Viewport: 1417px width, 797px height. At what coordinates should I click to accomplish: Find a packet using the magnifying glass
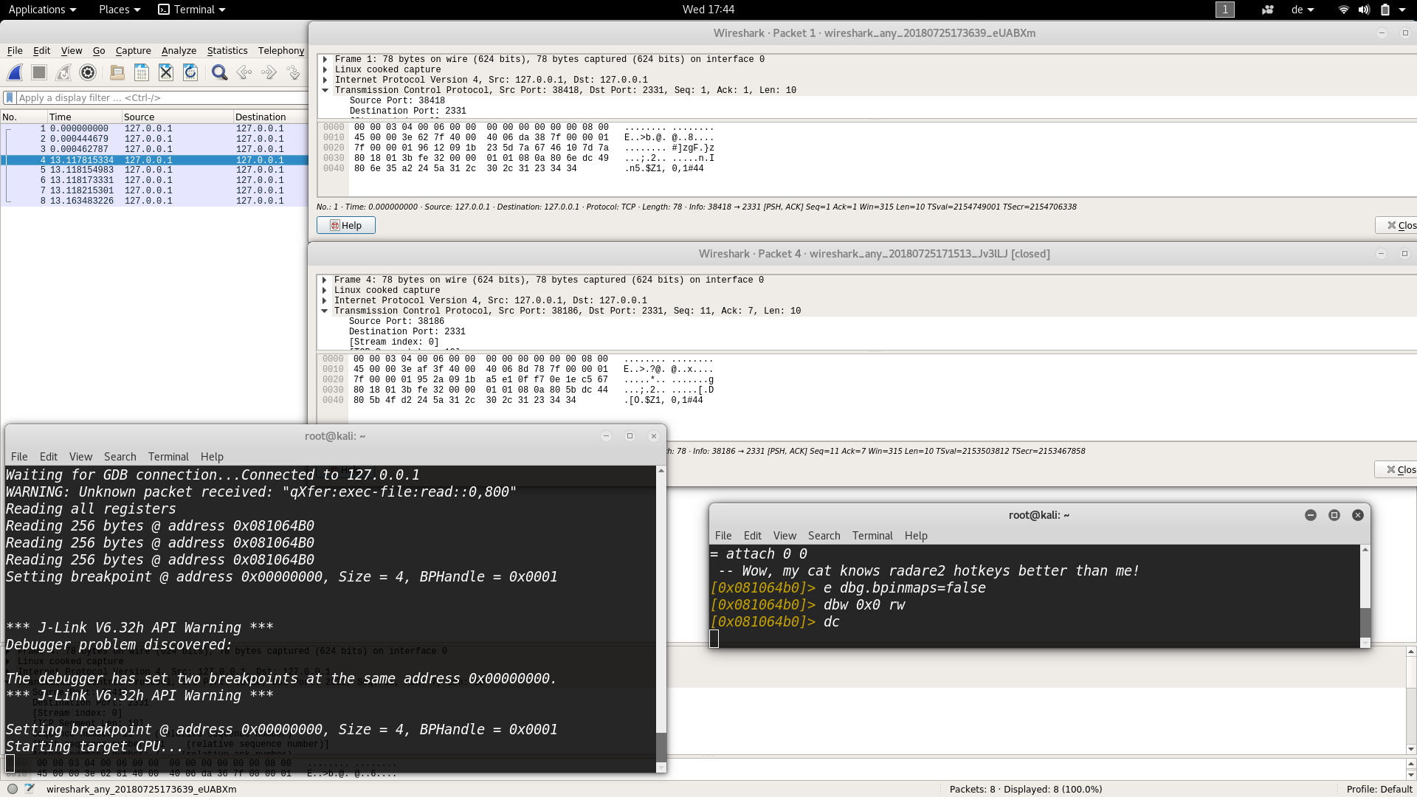(x=219, y=72)
